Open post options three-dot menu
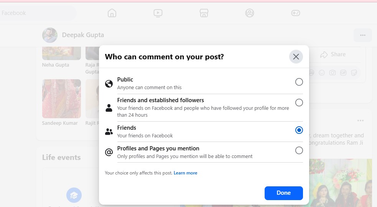The height and width of the screenshot is (207, 377). (361, 121)
